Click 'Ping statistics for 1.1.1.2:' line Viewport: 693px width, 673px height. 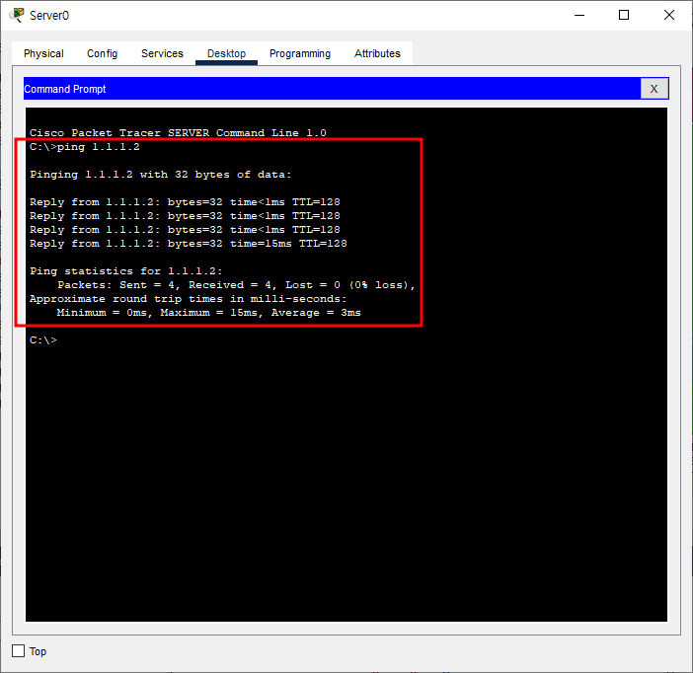(126, 271)
